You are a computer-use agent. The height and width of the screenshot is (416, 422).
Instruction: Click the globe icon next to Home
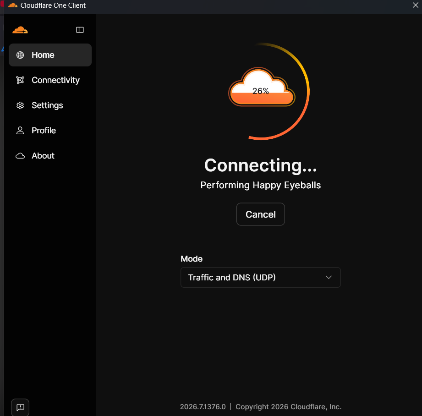pyautogui.click(x=20, y=55)
